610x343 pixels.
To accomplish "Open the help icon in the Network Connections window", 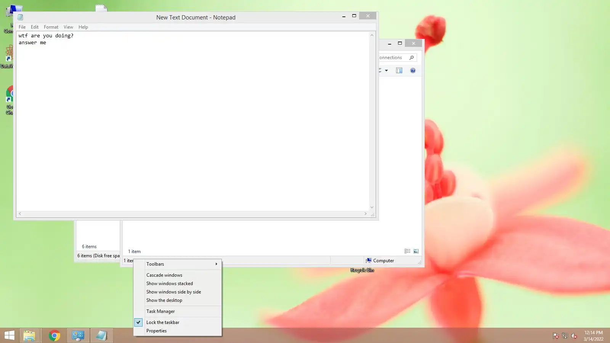I will click(x=413, y=71).
